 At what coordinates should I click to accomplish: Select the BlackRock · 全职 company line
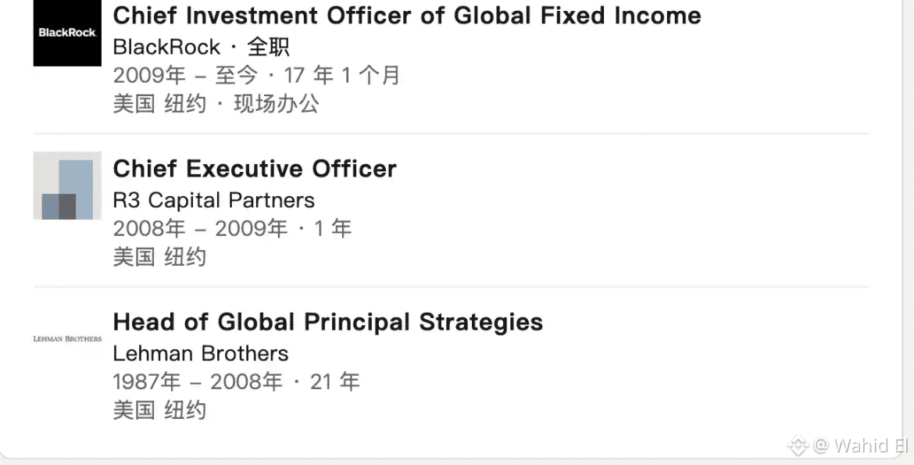point(201,47)
